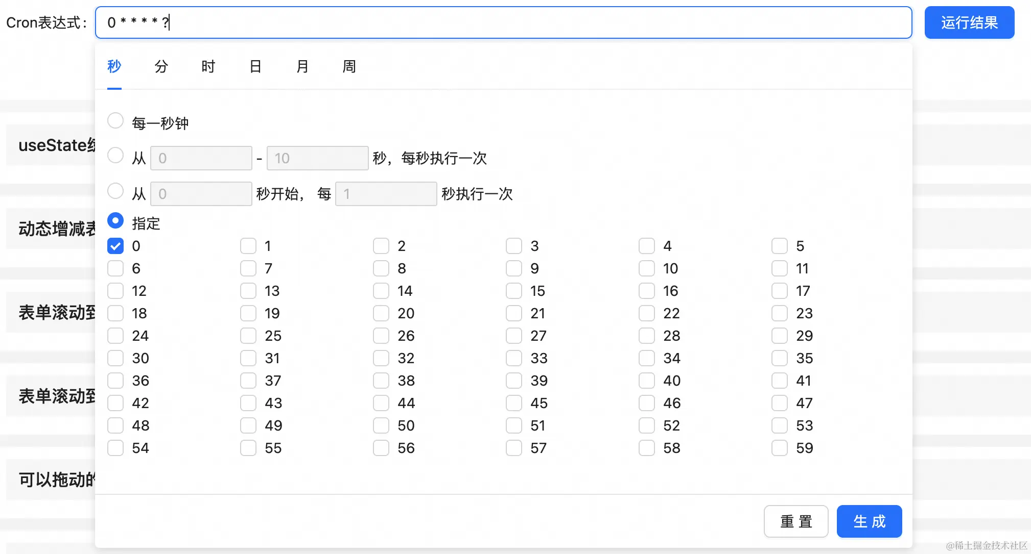The image size is (1031, 554).
Task: Uncheck the checkbox for second 0
Action: 115,246
